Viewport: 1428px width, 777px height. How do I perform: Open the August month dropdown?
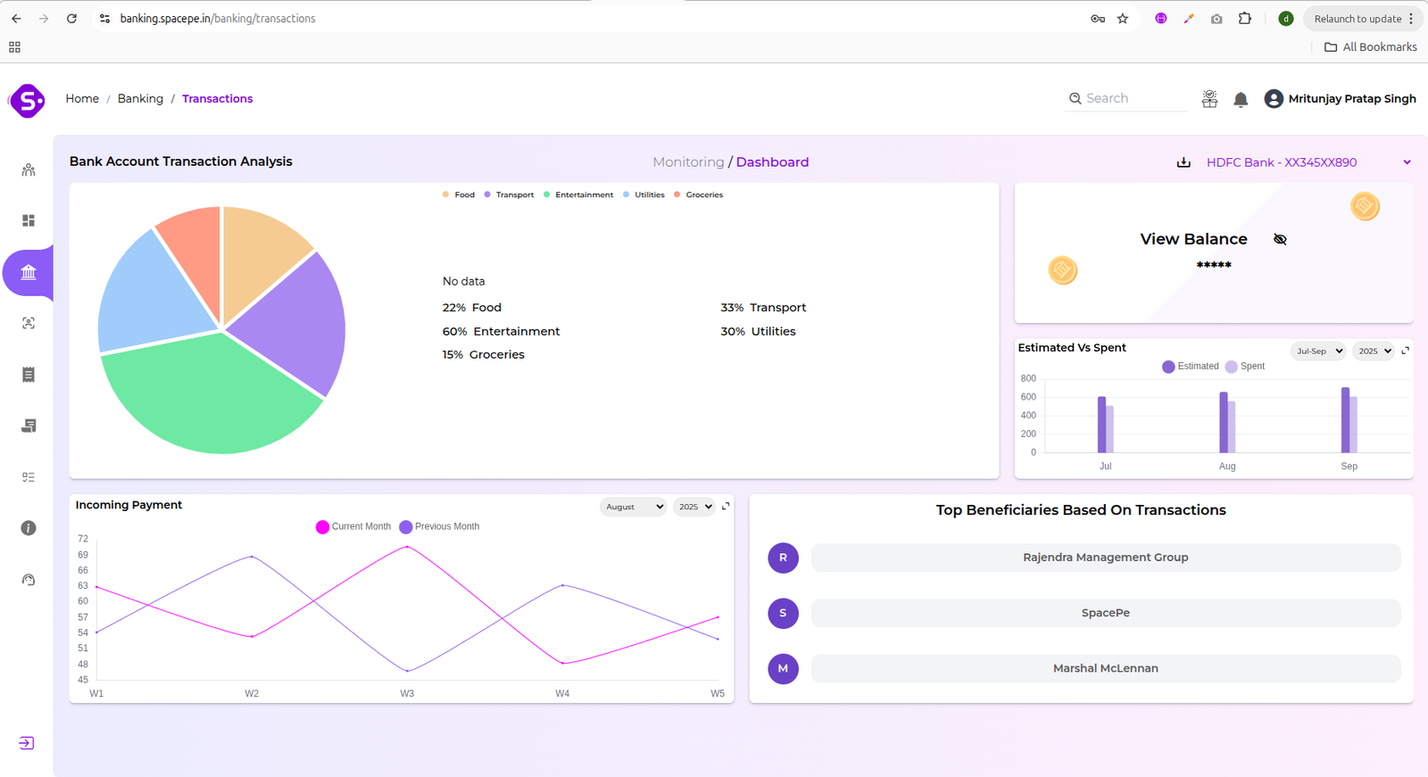point(633,507)
